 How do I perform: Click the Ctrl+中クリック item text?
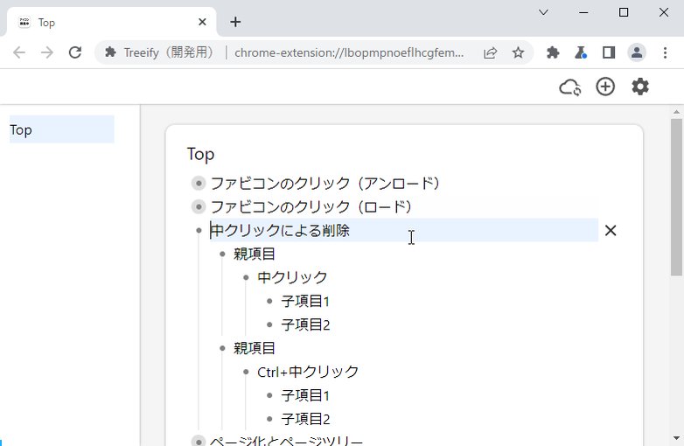point(308,372)
